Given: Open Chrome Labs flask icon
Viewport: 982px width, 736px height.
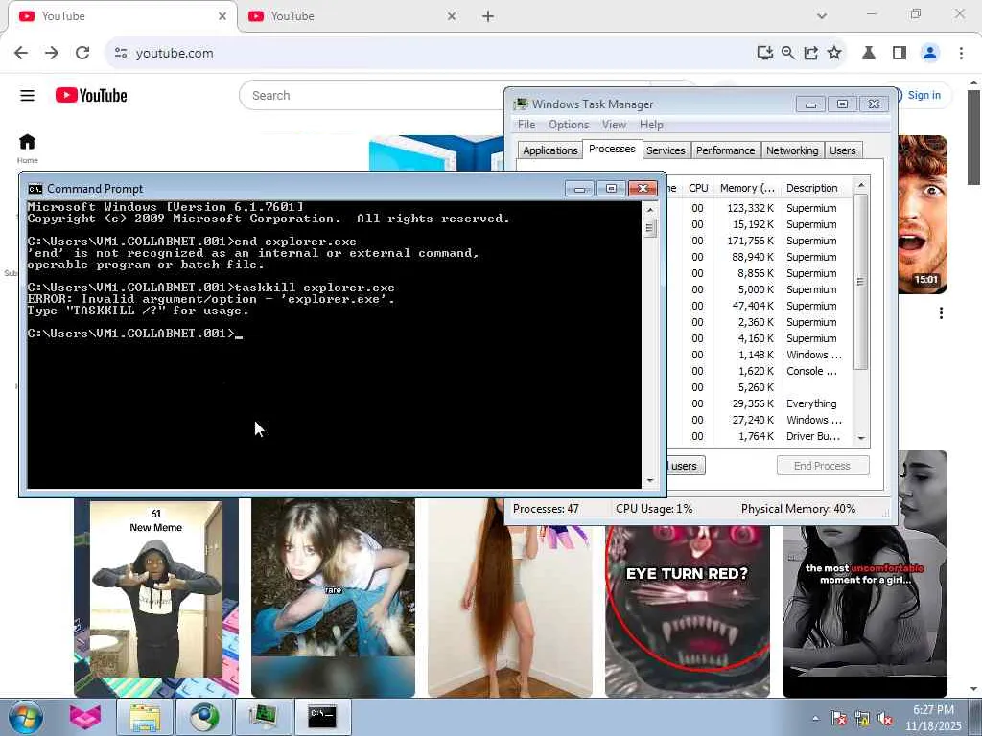Looking at the screenshot, I should (x=869, y=54).
